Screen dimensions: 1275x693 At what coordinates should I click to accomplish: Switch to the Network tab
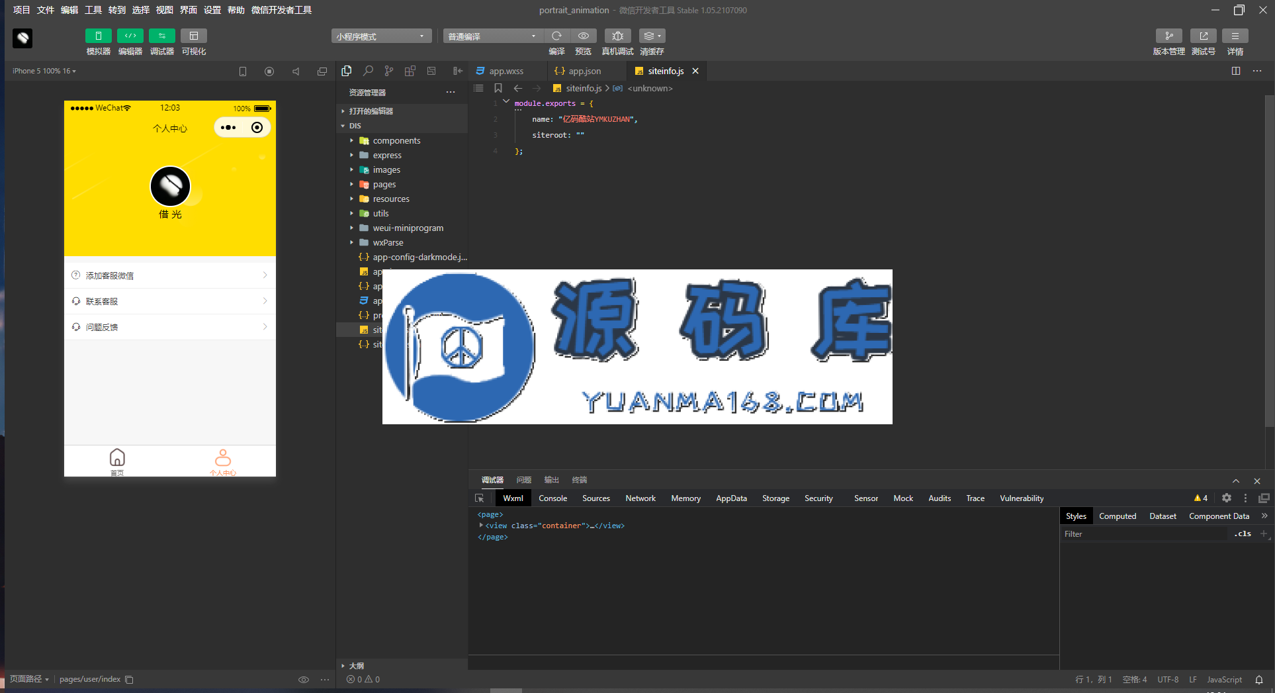[640, 498]
